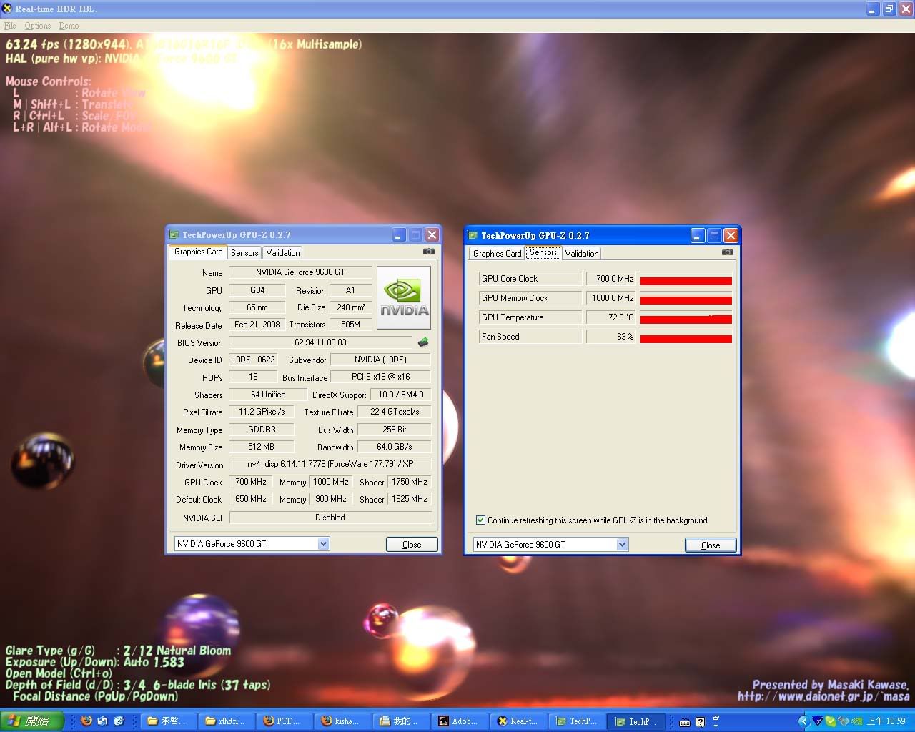Click the Device ID 10DE - 0622 field
Viewport: 915px width, 732px height.
click(x=253, y=360)
